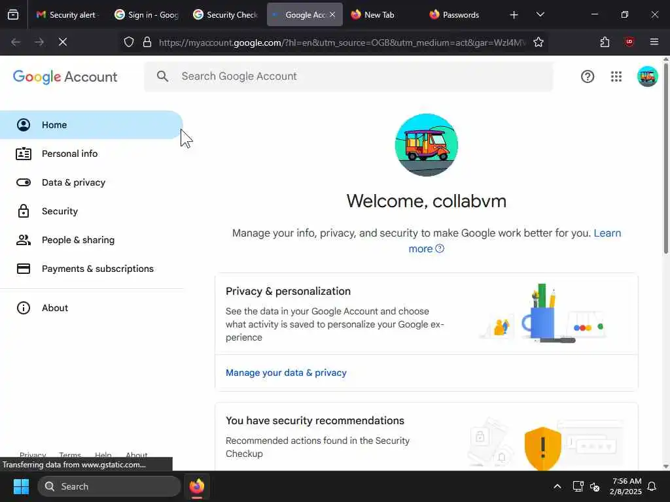Click the page vertical scrollbar
The image size is (670, 502).
click(x=665, y=158)
